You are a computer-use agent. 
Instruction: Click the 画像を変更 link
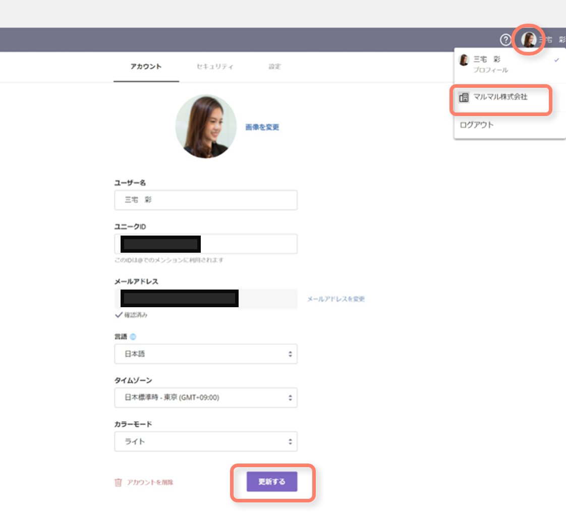(x=262, y=127)
